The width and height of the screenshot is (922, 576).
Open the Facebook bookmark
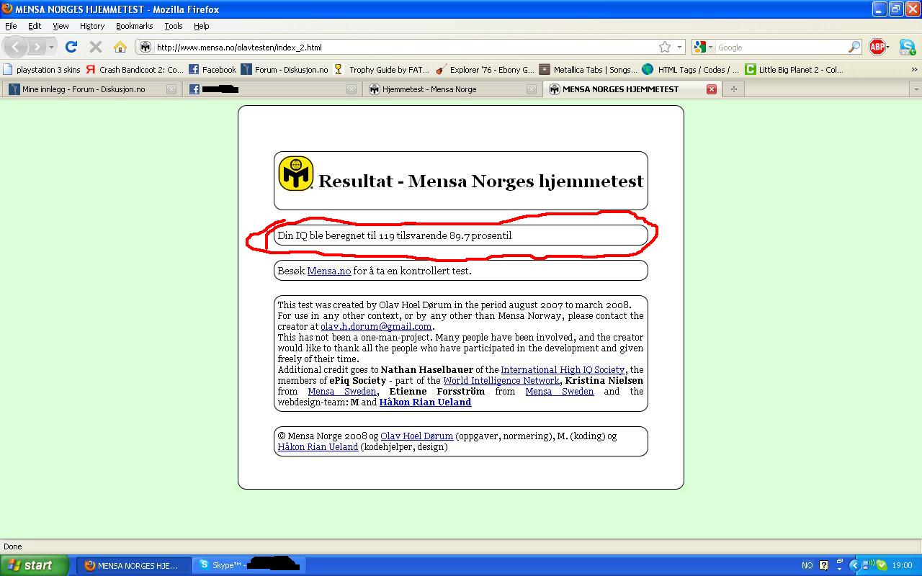(x=212, y=70)
